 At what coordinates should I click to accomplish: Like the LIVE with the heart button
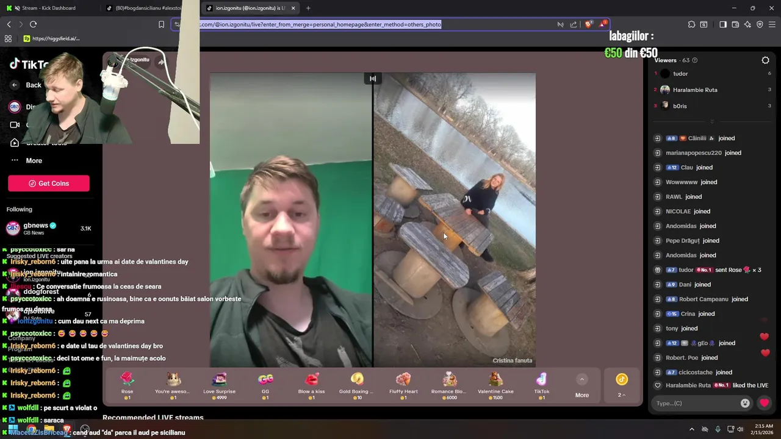[x=764, y=403]
